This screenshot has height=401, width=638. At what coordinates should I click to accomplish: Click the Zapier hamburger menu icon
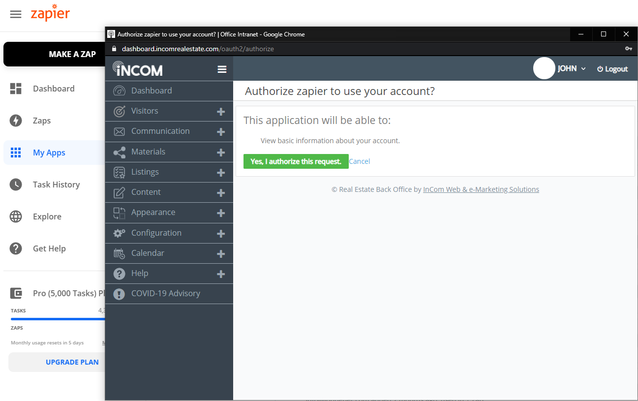coord(16,14)
